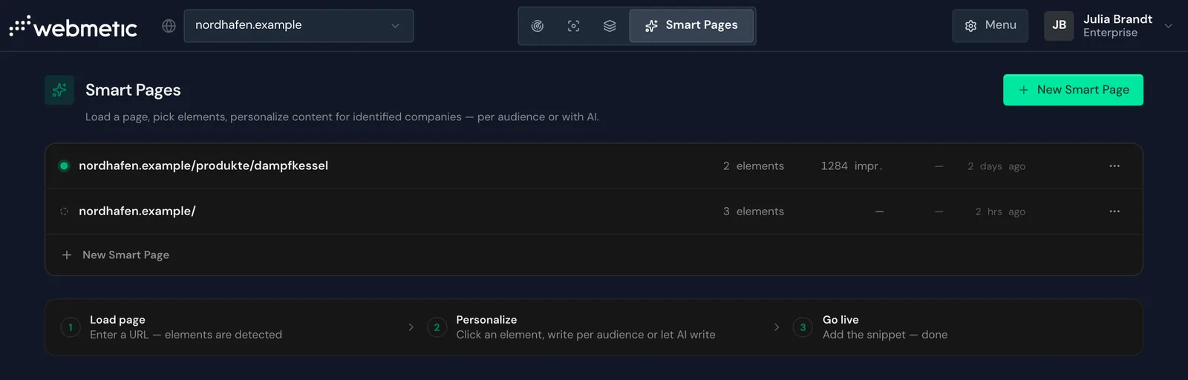Select the Smart Pages tab
The image size is (1188, 380).
691,25
